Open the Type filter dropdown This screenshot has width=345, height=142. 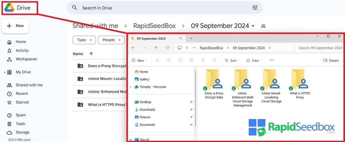click(x=84, y=40)
